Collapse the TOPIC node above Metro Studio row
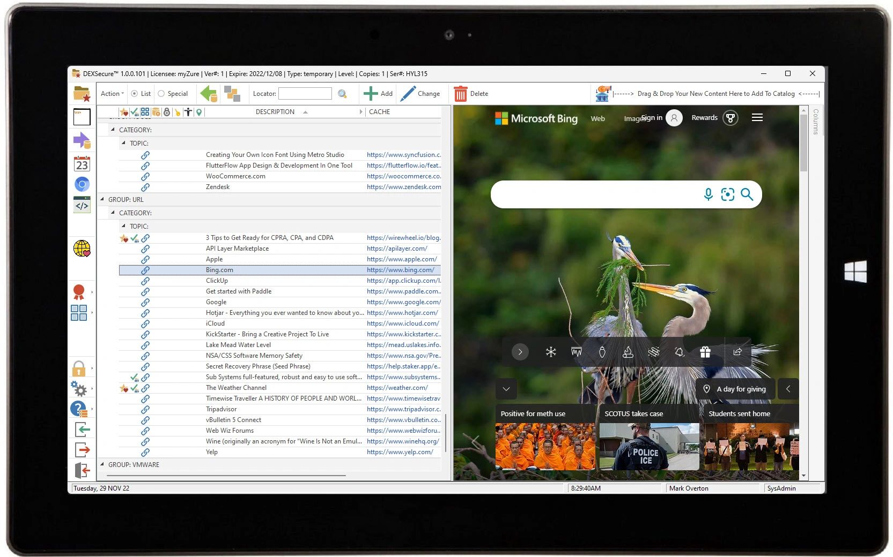 click(x=123, y=143)
